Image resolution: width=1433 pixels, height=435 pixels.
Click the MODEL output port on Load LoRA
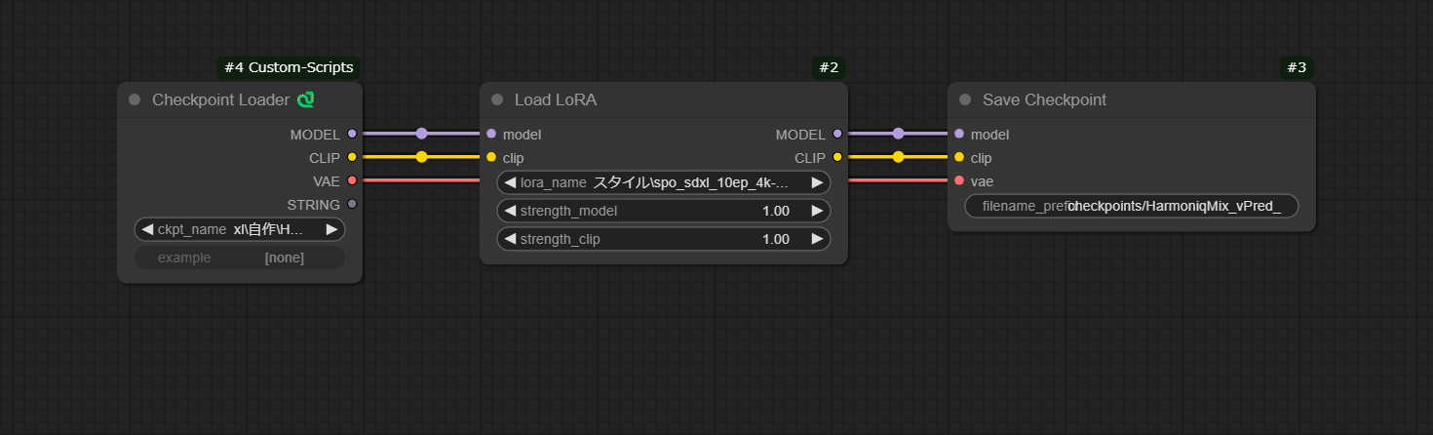837,134
